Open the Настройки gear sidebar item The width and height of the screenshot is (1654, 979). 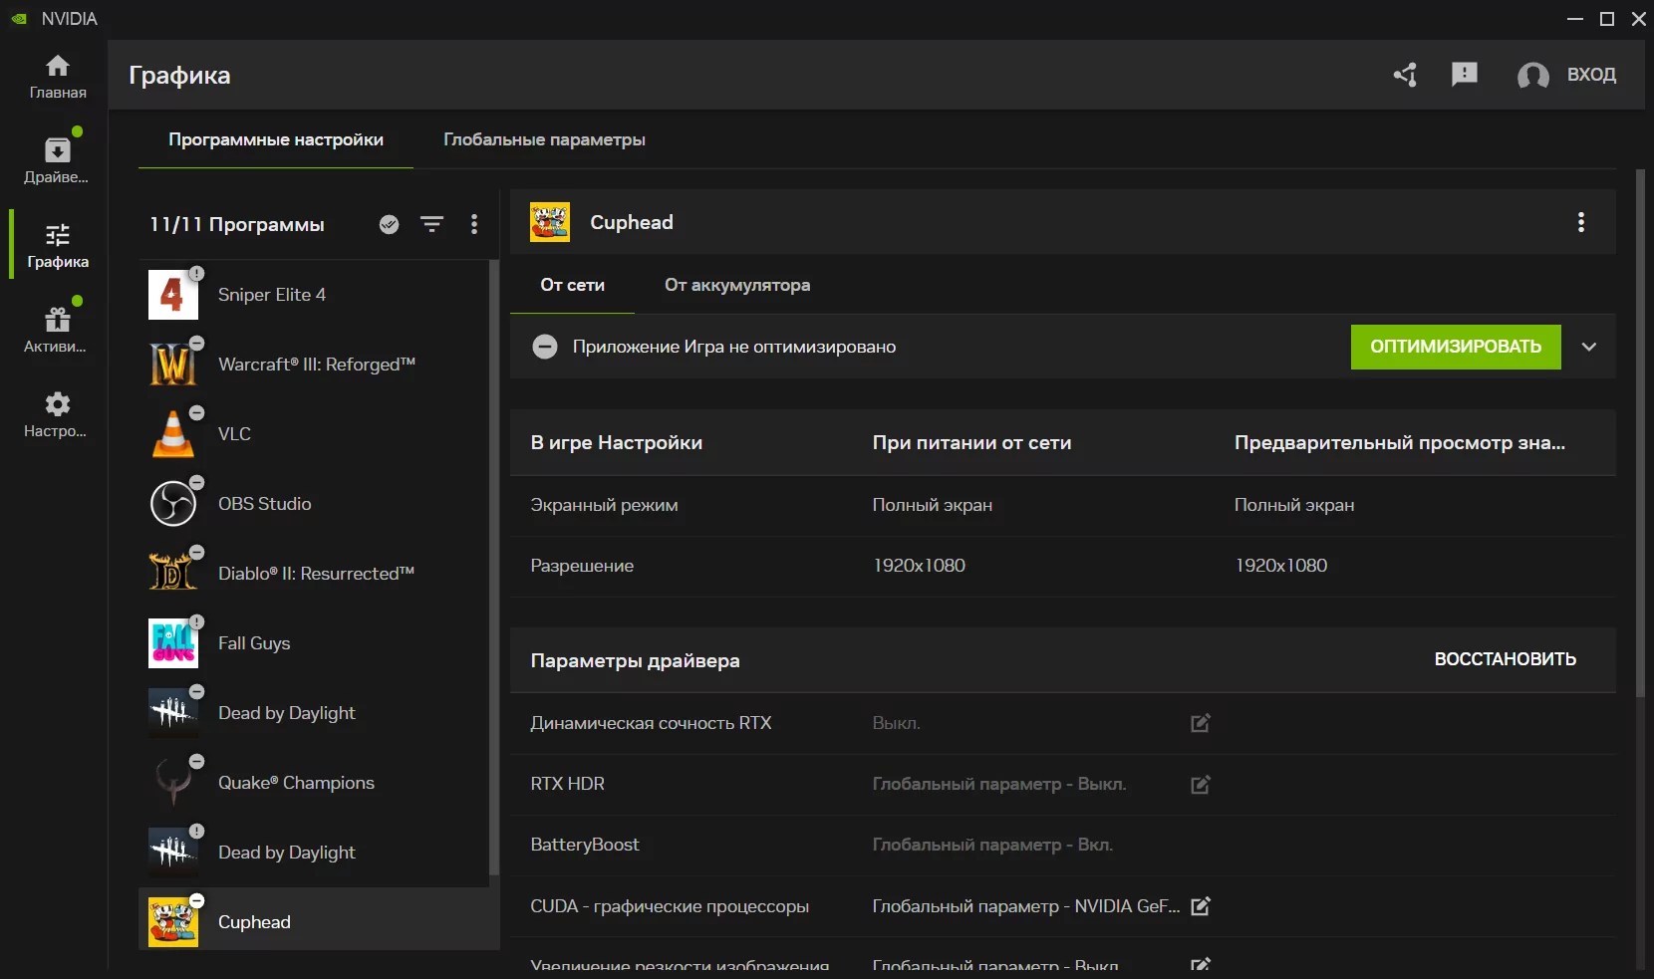[x=57, y=414]
